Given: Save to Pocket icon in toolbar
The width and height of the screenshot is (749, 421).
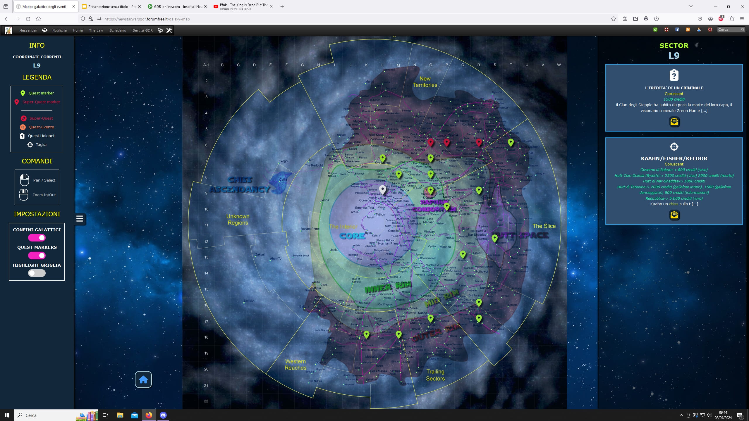Looking at the screenshot, I should tap(700, 19).
